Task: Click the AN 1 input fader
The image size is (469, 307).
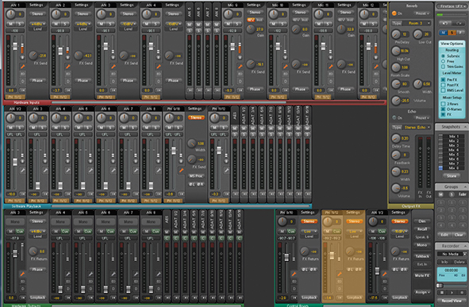Action: (x=15, y=46)
